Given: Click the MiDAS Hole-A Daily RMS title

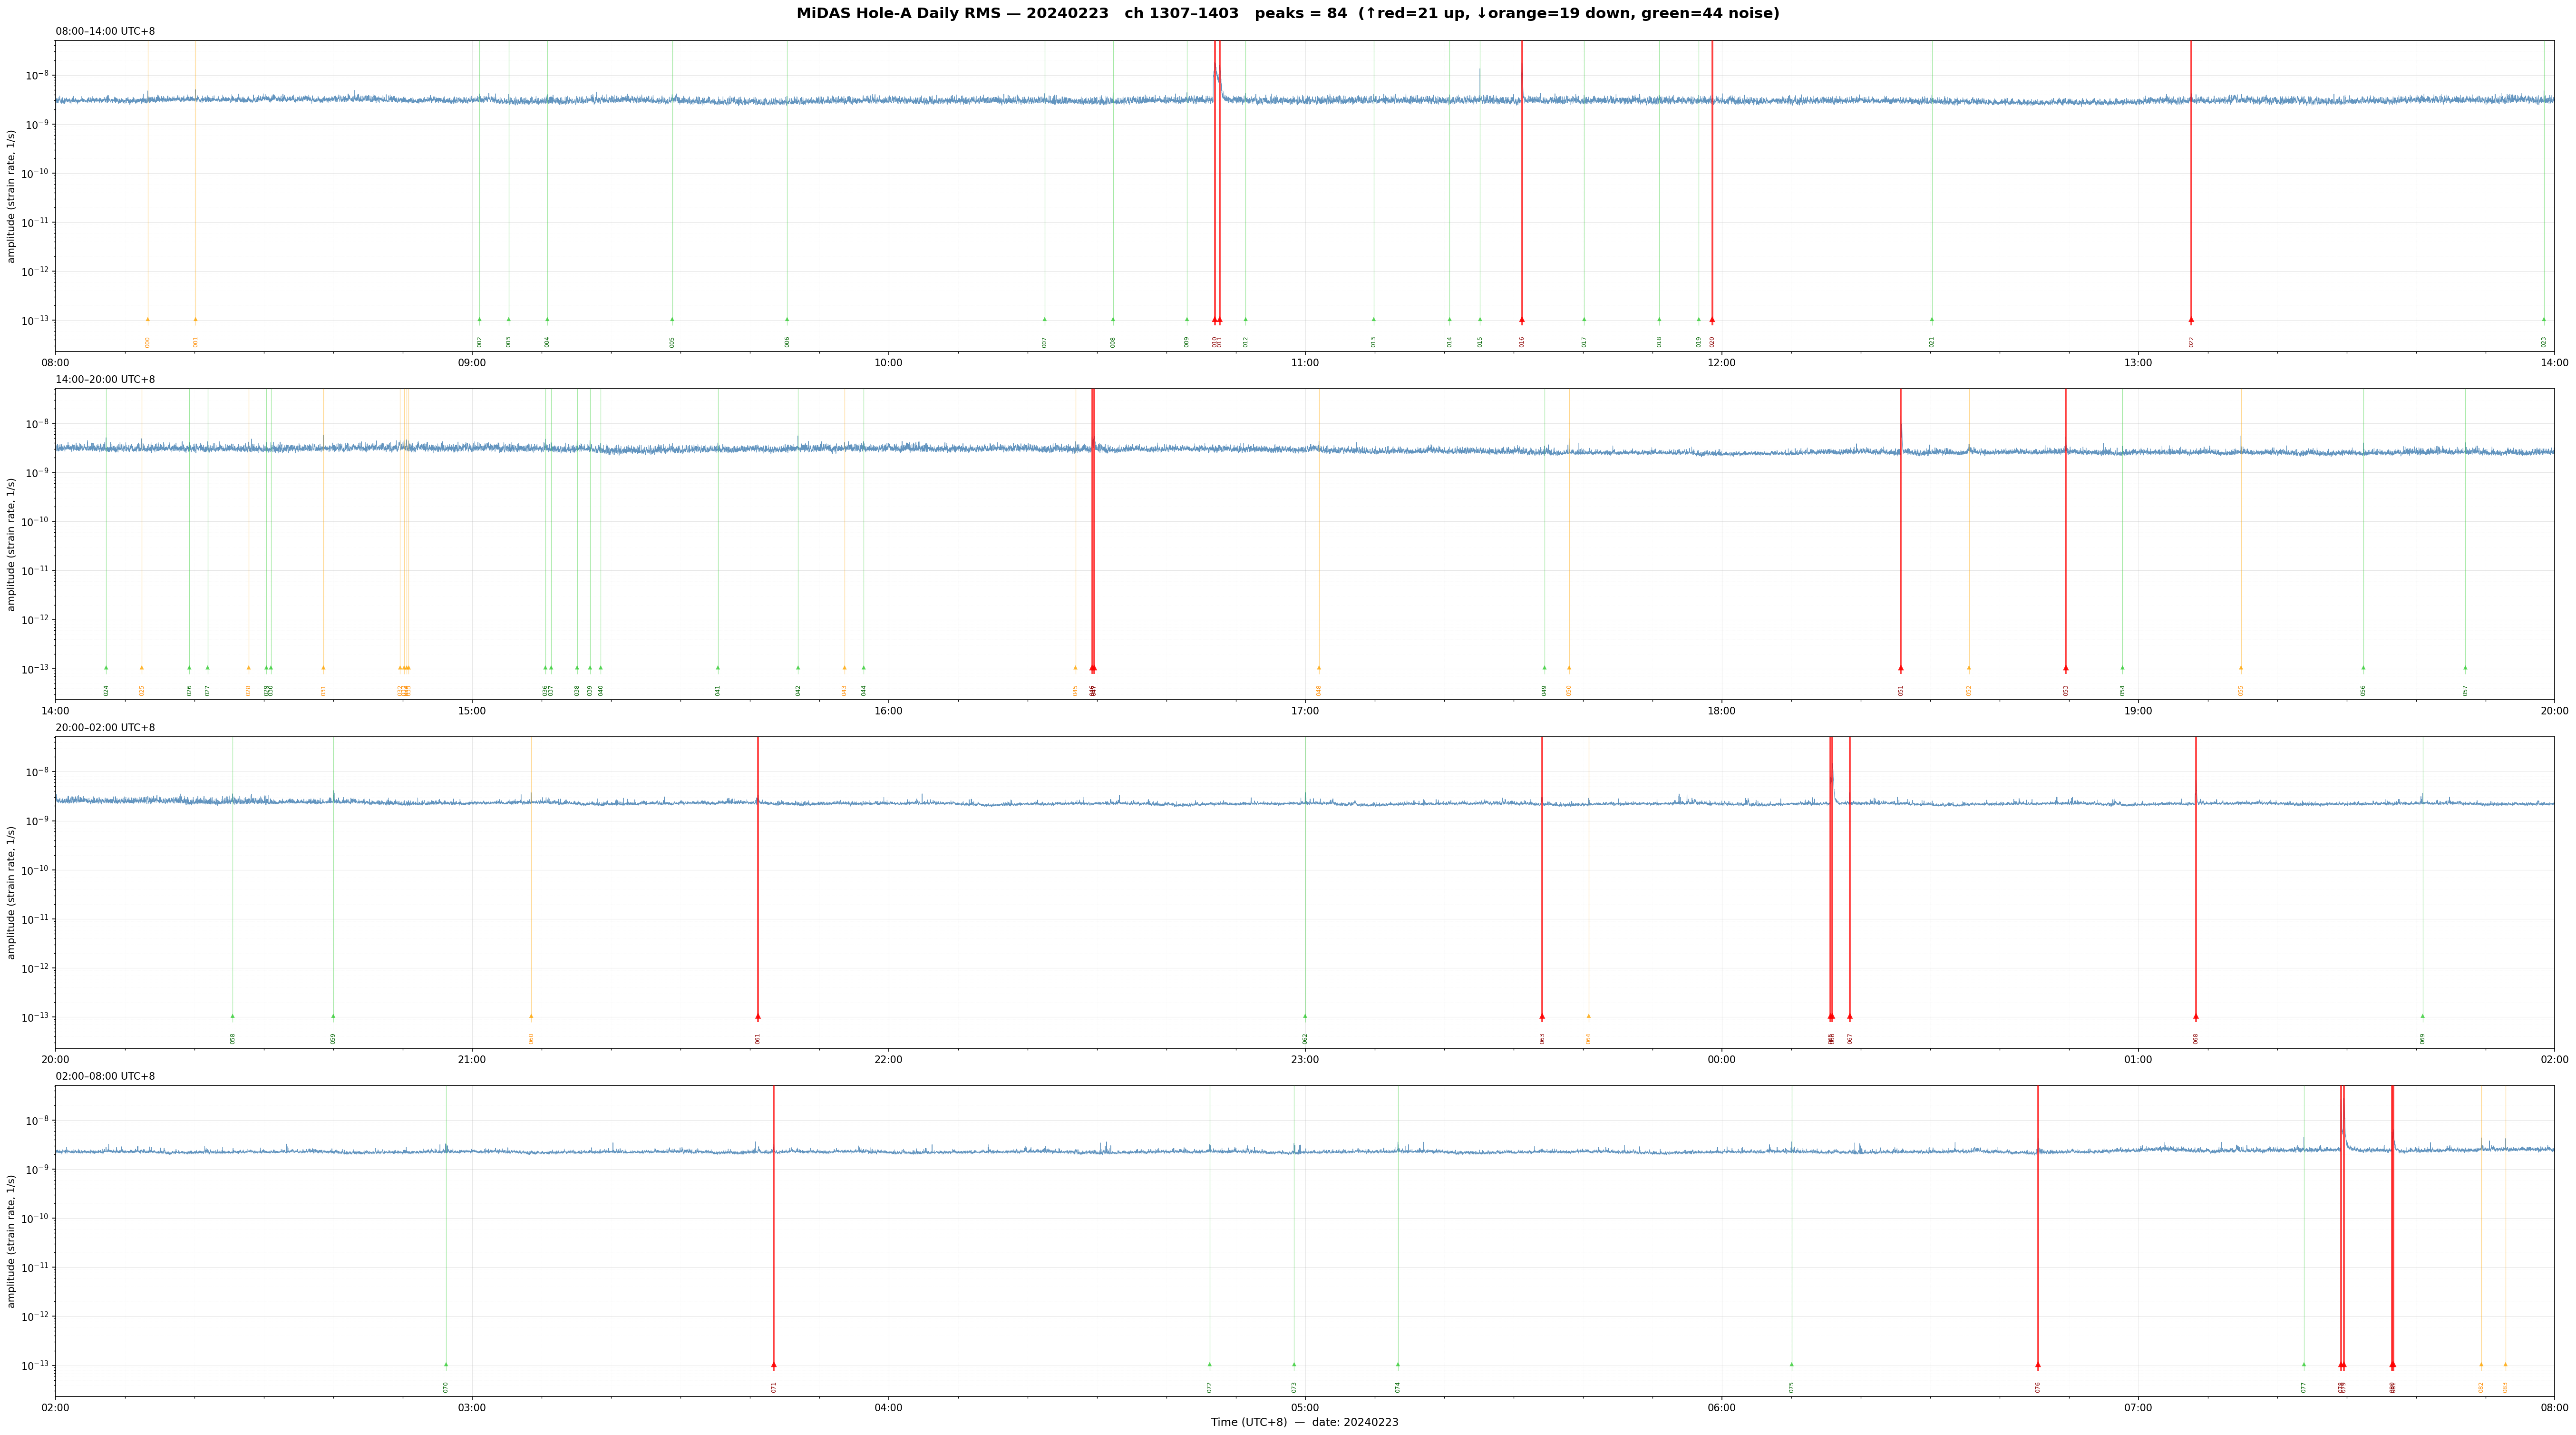Looking at the screenshot, I should pyautogui.click(x=1288, y=14).
